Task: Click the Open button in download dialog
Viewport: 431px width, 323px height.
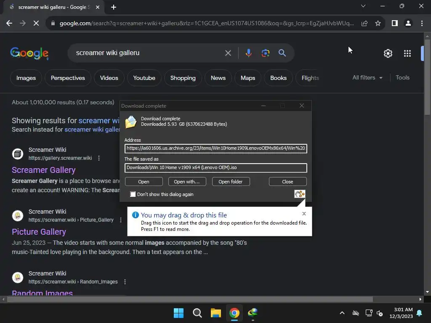Action: point(144,182)
